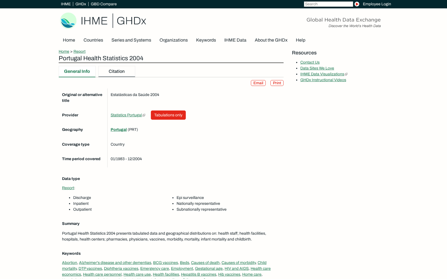
Task: Click the Print button
Action: [277, 83]
